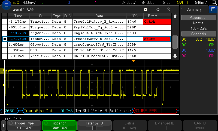This screenshot has height=131, width=218.
Task: Open Trigger on: Stuff Error softkey
Action: point(59,126)
